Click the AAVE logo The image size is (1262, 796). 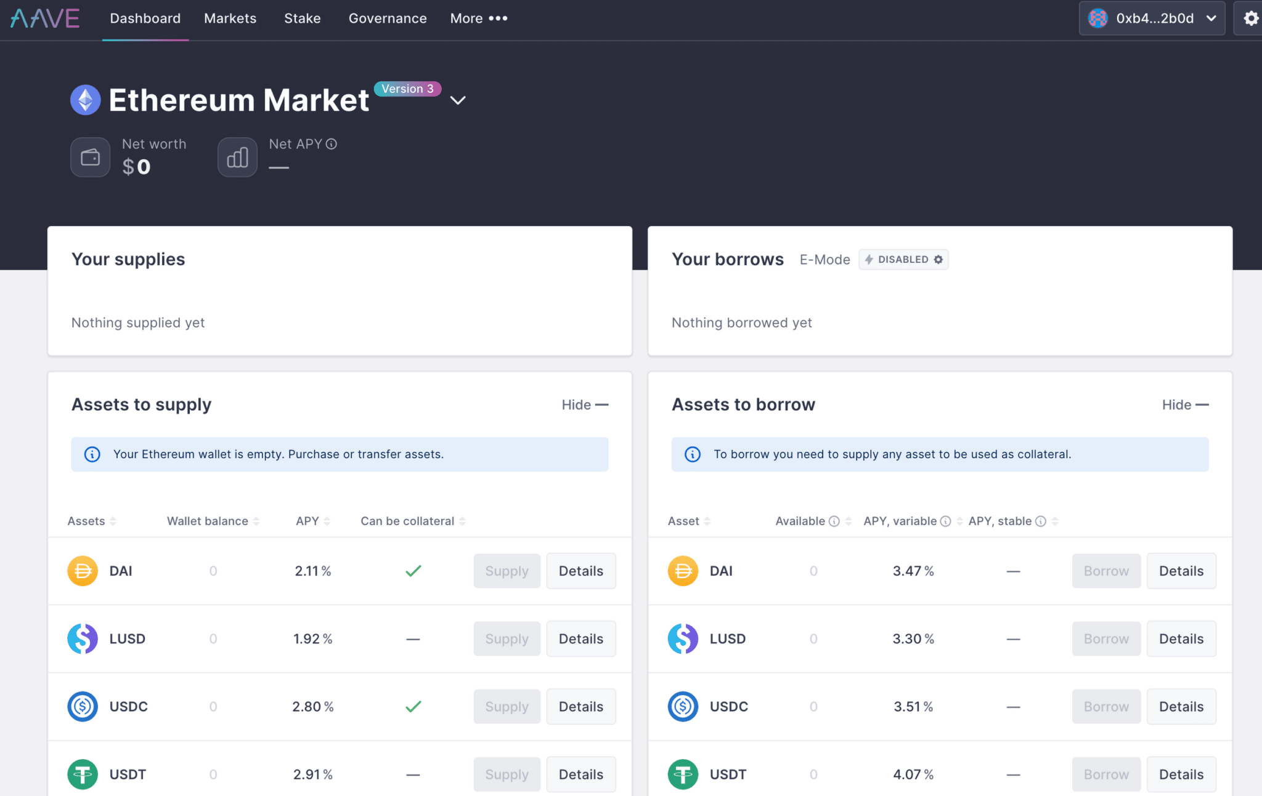pyautogui.click(x=45, y=18)
